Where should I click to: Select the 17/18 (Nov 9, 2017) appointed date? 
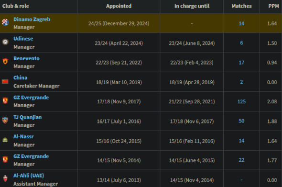[119, 102]
